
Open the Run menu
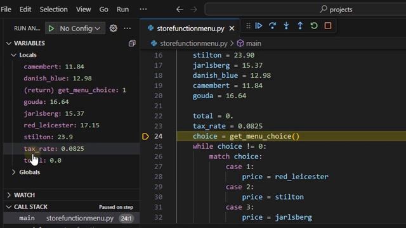(x=122, y=9)
